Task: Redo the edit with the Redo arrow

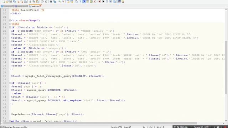Action: [46, 1]
